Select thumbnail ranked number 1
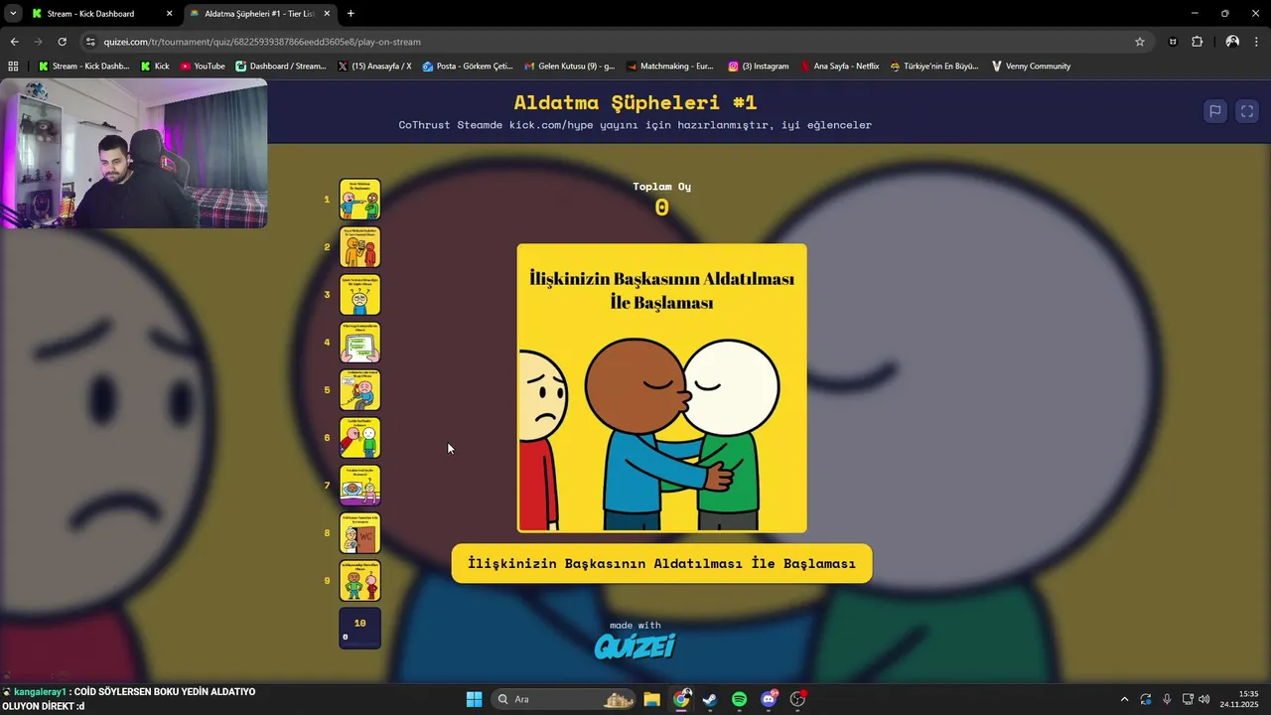 pyautogui.click(x=360, y=199)
